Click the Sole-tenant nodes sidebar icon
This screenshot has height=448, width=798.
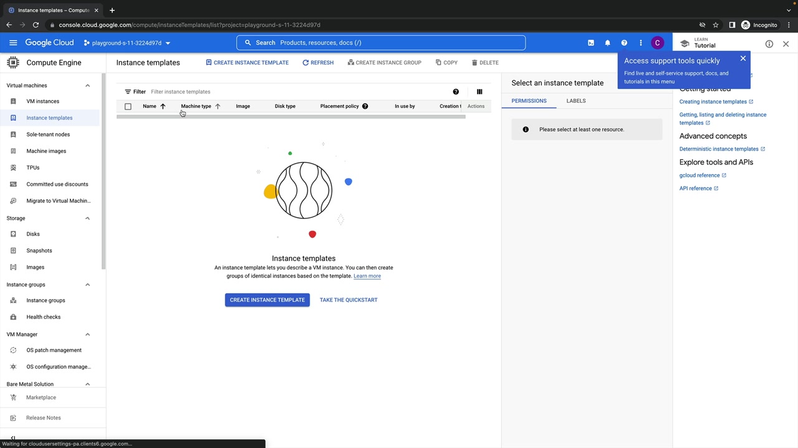tap(13, 134)
